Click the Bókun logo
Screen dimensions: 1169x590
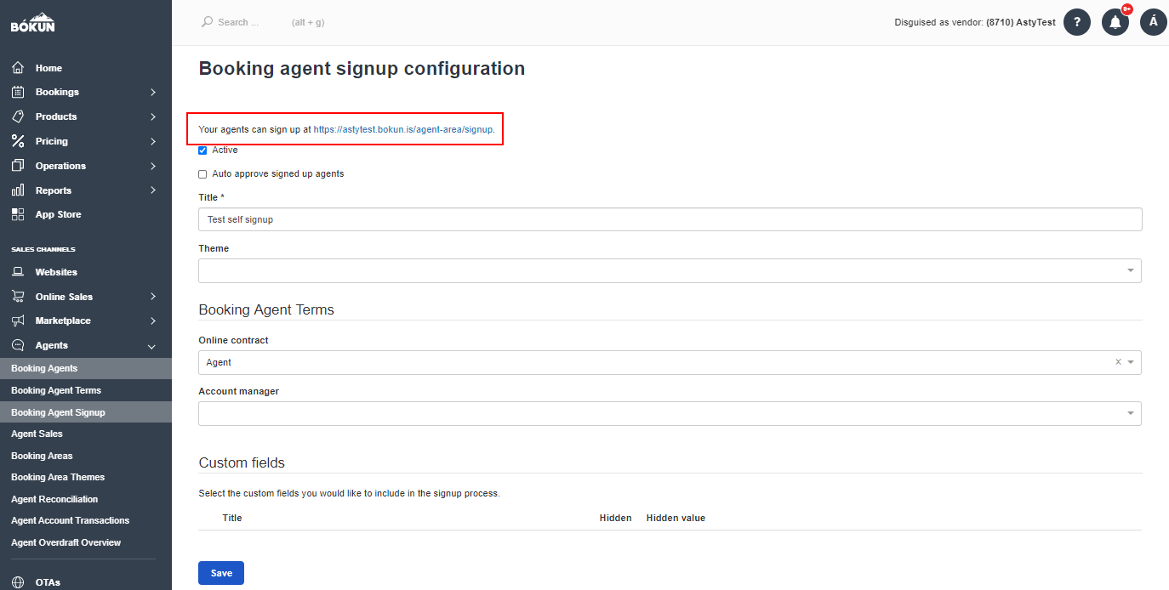click(33, 22)
